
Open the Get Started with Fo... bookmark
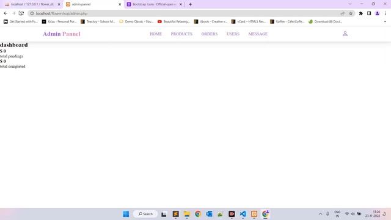coord(20,21)
